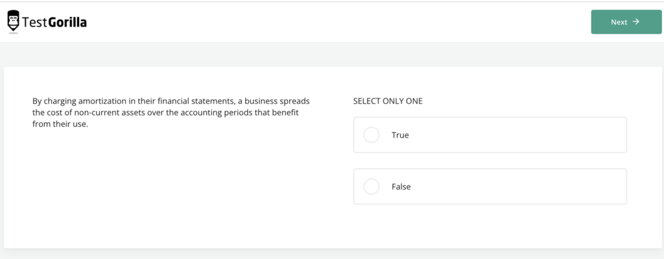Click the amortization question paragraph

[171, 113]
